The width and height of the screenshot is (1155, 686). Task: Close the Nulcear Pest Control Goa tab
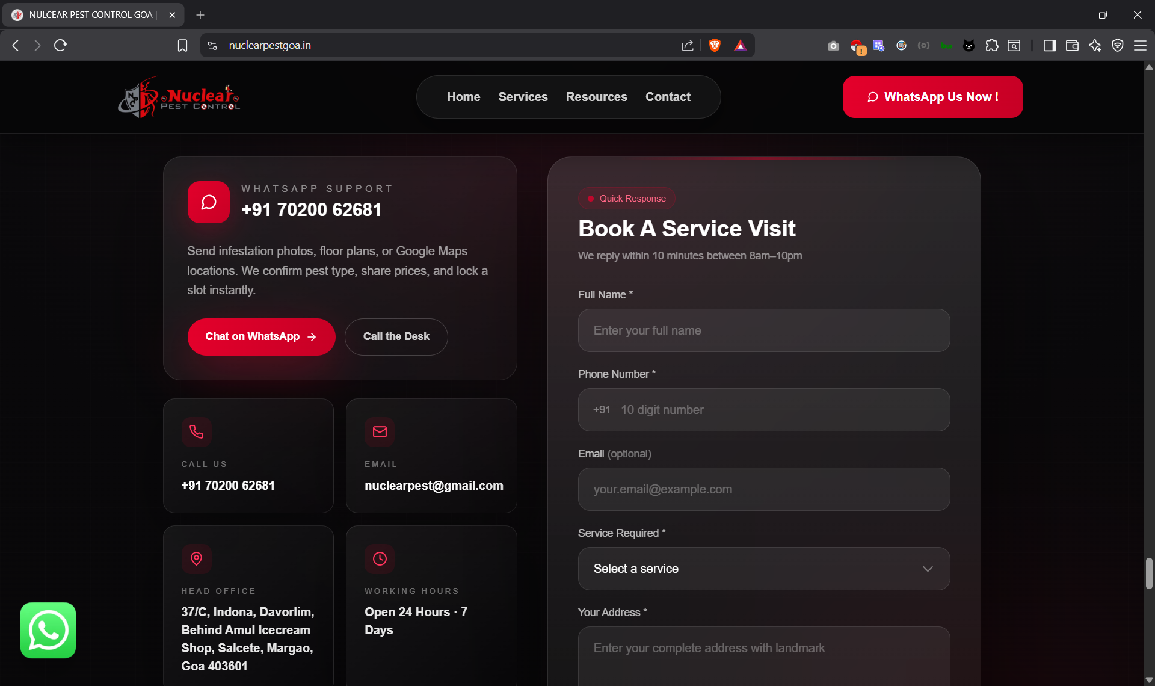[x=172, y=15]
